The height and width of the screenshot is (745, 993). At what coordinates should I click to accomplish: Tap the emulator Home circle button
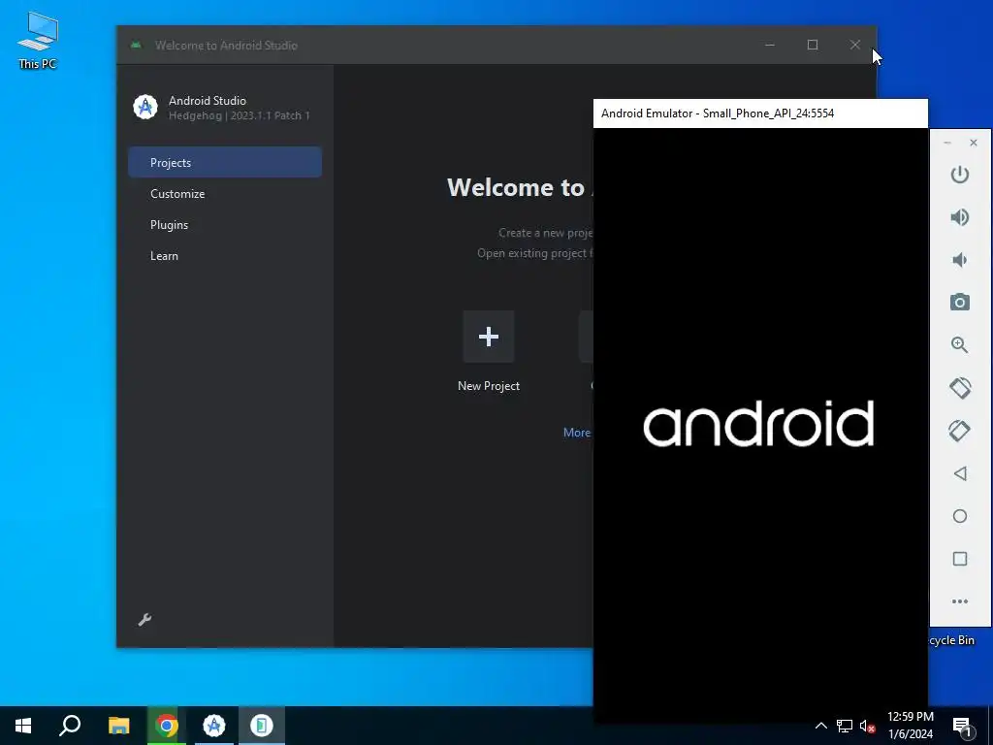coord(959,516)
